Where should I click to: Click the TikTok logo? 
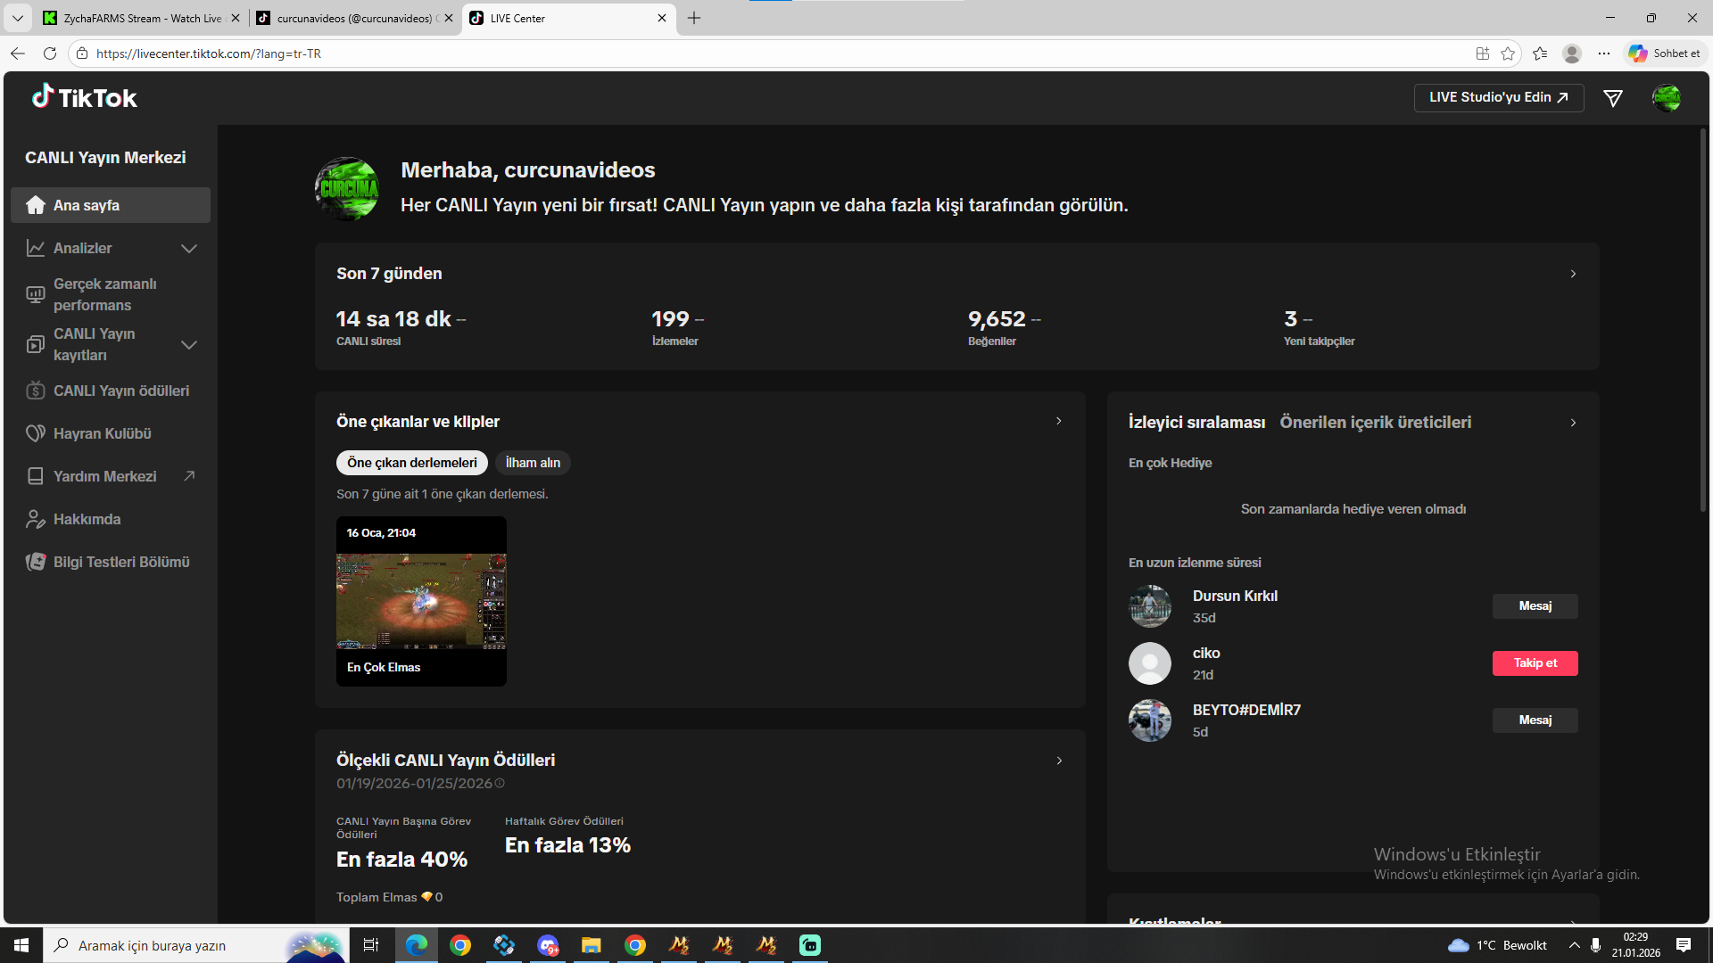(85, 97)
